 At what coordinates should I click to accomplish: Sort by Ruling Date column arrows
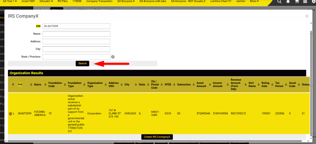(272, 85)
